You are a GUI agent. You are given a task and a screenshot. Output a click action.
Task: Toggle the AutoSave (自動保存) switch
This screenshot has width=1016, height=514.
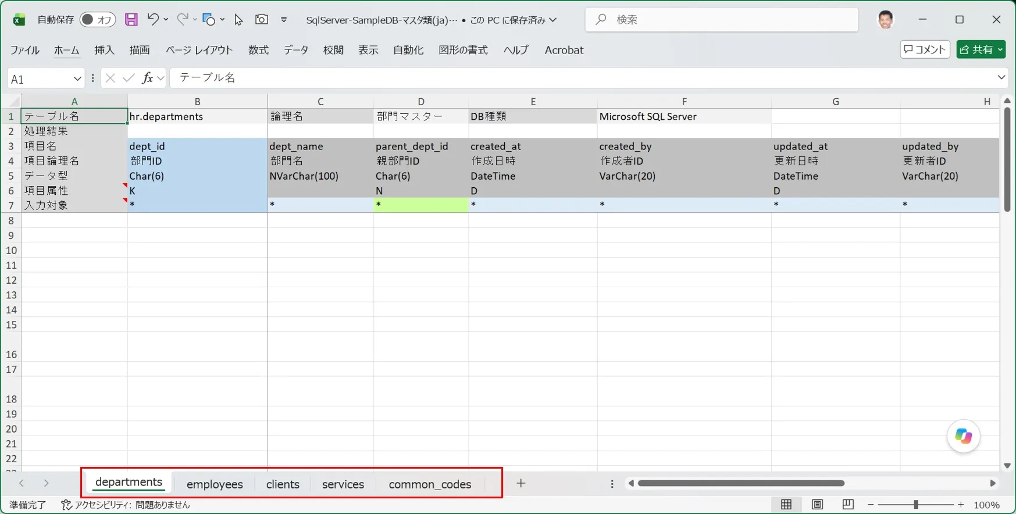point(97,20)
